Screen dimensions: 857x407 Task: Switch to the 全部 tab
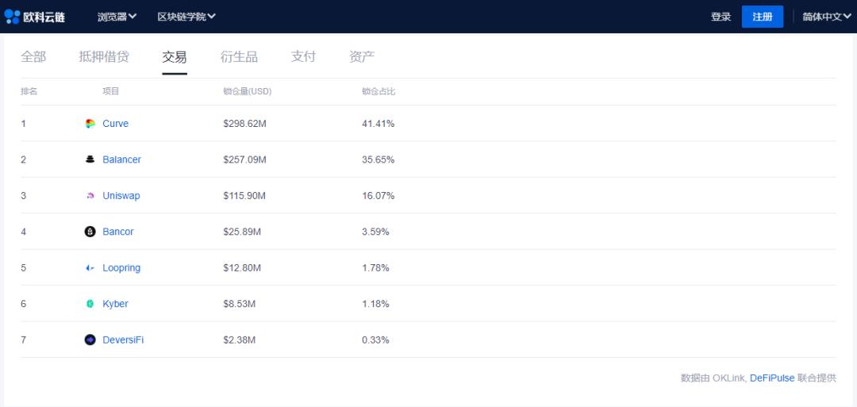(x=33, y=57)
